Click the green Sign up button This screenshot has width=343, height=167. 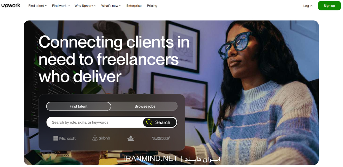tap(329, 6)
